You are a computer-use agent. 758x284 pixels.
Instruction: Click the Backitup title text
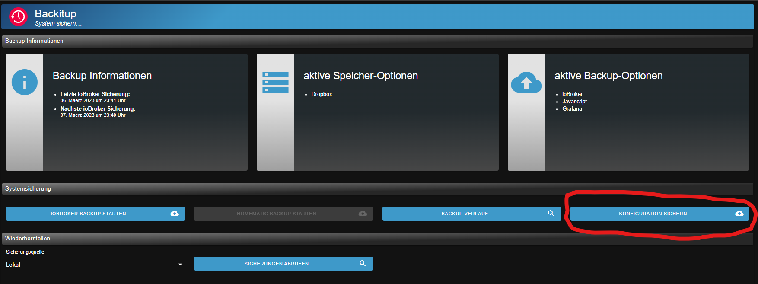click(55, 14)
